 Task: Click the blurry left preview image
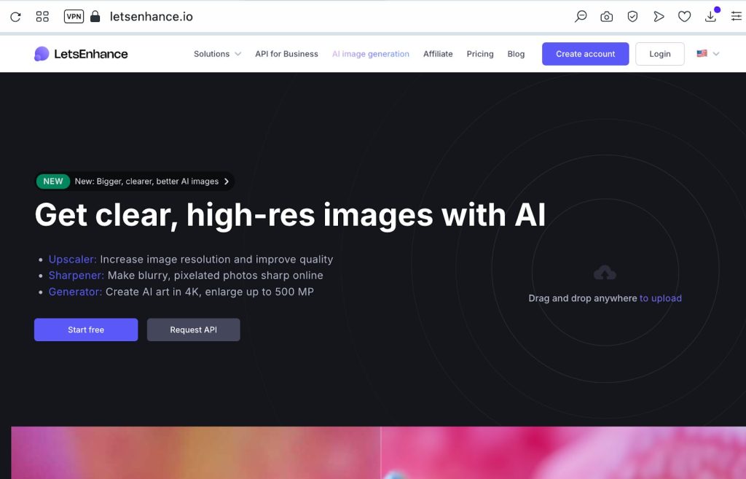[x=195, y=452]
